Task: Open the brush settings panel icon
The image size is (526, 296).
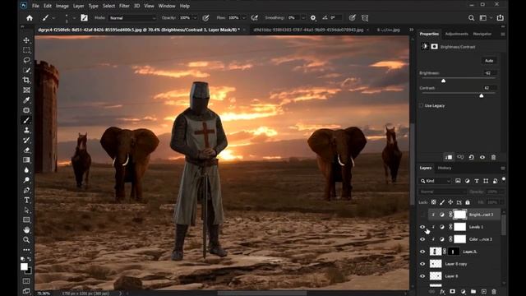Action: [x=84, y=18]
